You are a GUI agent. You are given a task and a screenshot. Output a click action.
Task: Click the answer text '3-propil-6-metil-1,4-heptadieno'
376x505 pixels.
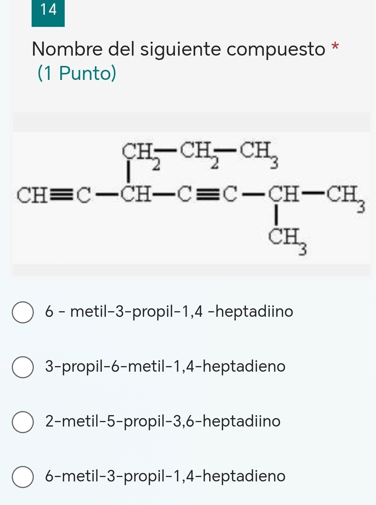click(165, 367)
